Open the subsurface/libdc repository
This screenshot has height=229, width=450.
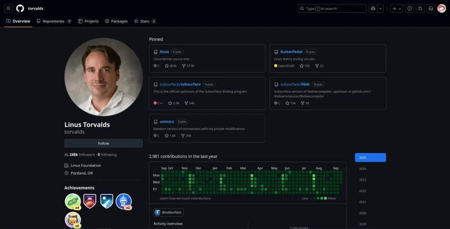click(x=295, y=84)
